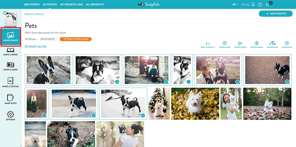This screenshot has height=147, width=296.
Task: Open the My Projects (305) menu
Action: point(71,5)
